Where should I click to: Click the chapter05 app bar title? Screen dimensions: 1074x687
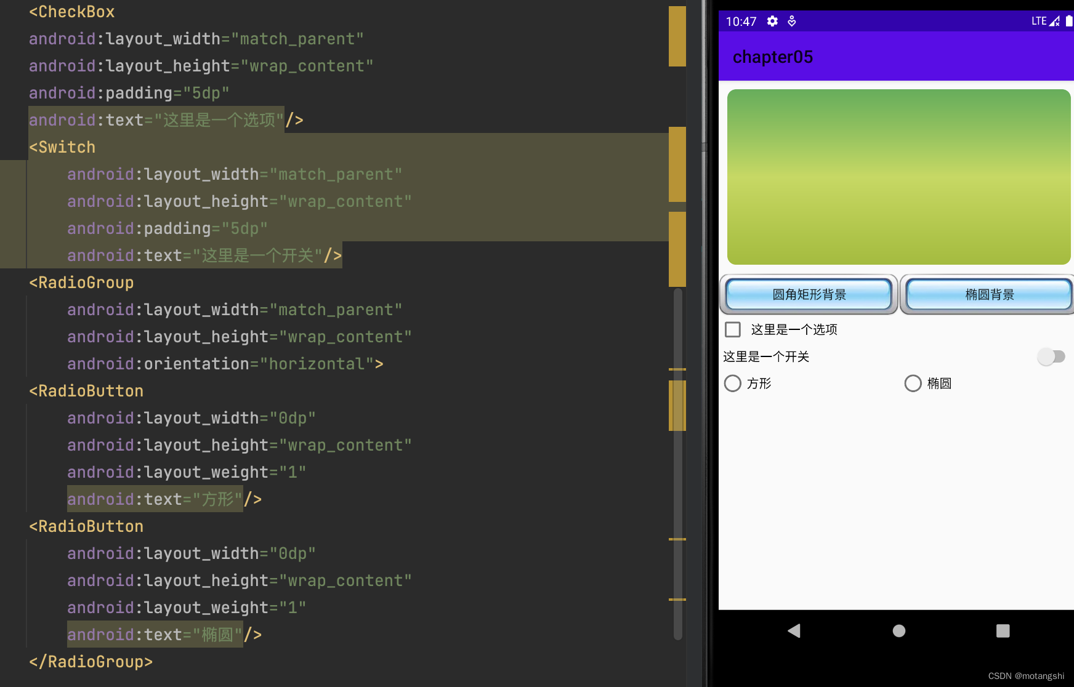click(x=772, y=57)
